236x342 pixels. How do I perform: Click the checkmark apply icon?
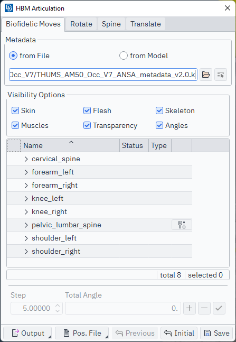219,308
